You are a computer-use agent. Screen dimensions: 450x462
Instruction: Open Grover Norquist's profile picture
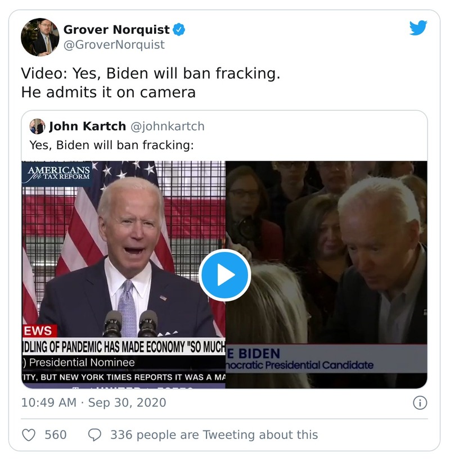40,37
